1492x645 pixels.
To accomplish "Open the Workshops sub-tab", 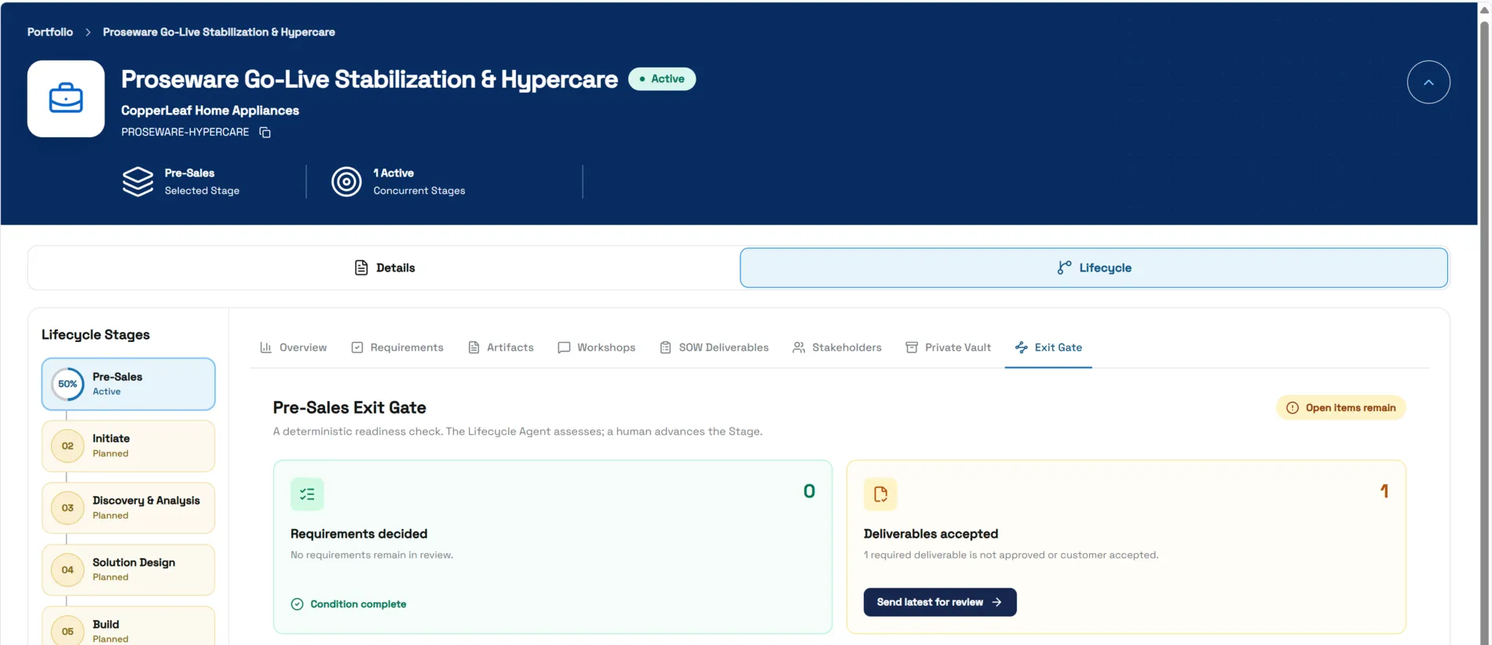I will (597, 348).
